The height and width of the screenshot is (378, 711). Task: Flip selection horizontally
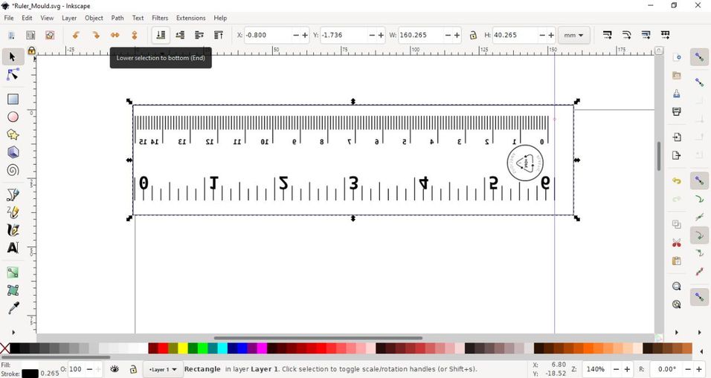[115, 35]
